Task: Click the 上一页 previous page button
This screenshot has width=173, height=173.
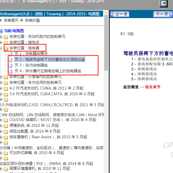Action: [x=120, y=14]
